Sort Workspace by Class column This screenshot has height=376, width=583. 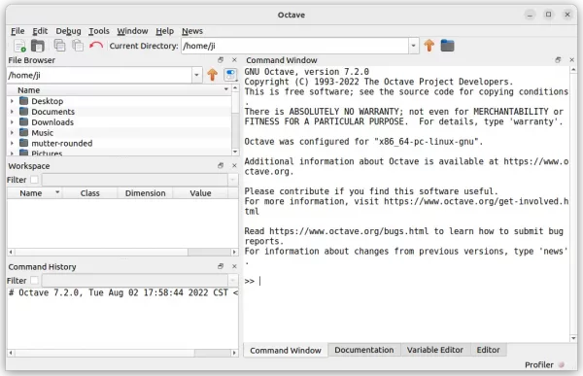(x=90, y=193)
